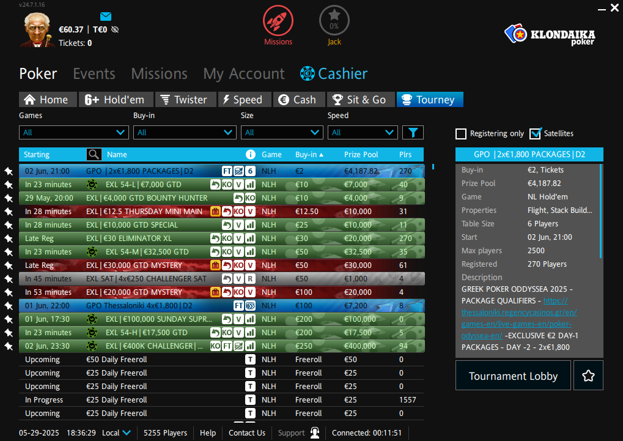Open My Account main tab
Viewport: 623px width, 441px height.
coord(244,74)
